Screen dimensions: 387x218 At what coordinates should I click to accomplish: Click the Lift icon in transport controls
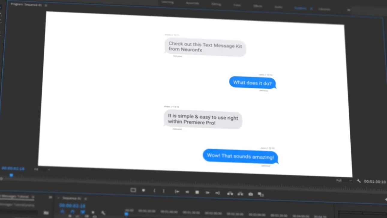point(230,193)
